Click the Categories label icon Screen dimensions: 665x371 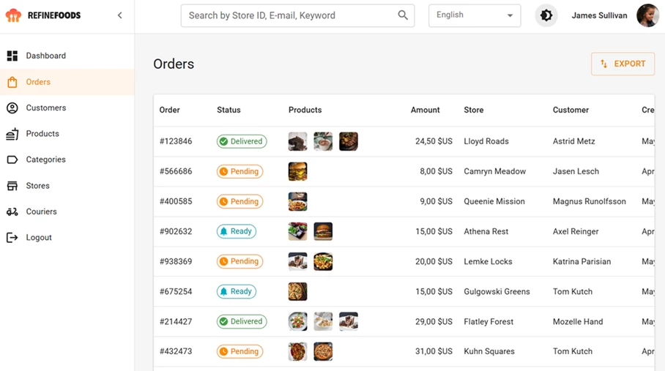[12, 160]
